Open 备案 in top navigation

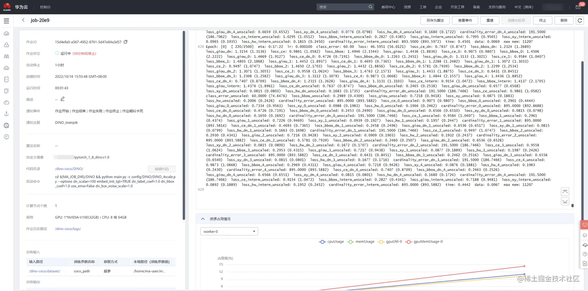[476, 7]
